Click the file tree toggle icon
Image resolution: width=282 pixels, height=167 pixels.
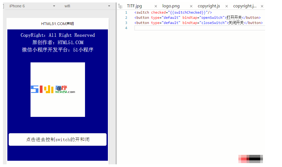pos(120,7)
